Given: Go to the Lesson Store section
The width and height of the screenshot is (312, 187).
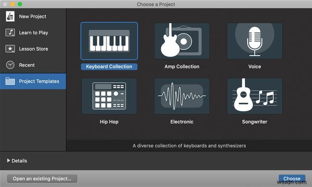Looking at the screenshot, I should (33, 49).
